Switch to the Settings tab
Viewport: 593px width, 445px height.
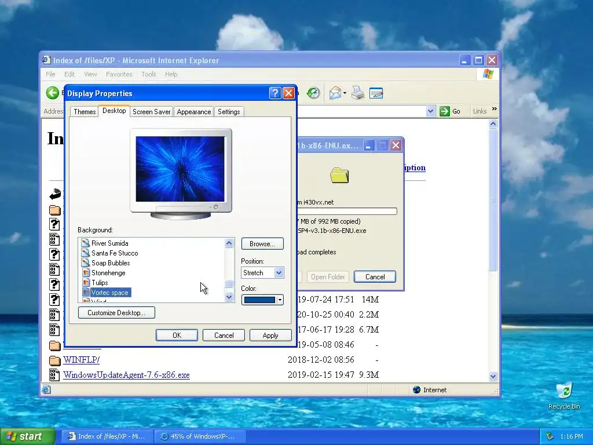(x=229, y=112)
